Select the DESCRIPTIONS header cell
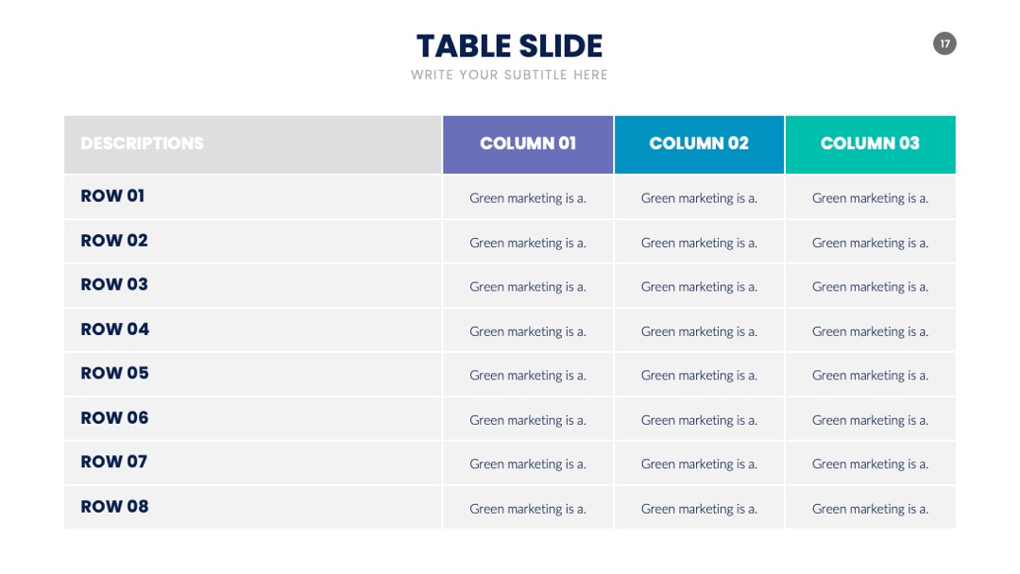1020x574 pixels. (x=253, y=144)
